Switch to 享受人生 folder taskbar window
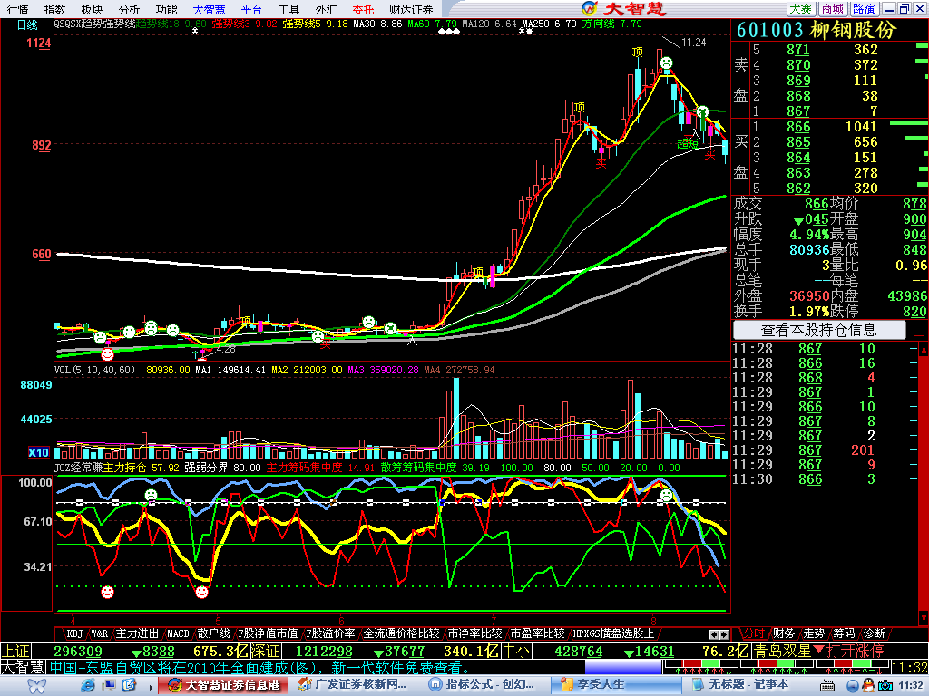The width and height of the screenshot is (929, 696). 615,685
